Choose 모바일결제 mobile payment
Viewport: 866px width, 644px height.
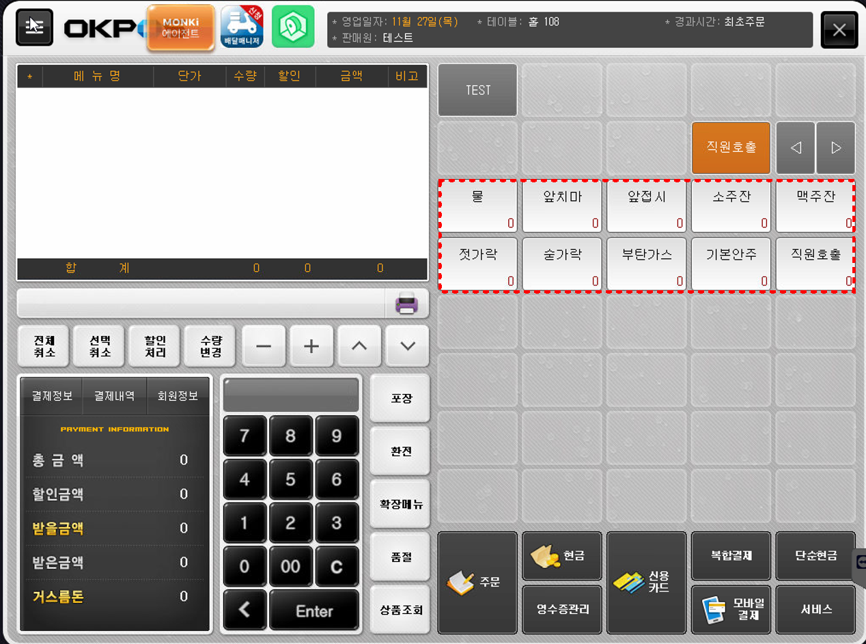coord(731,609)
